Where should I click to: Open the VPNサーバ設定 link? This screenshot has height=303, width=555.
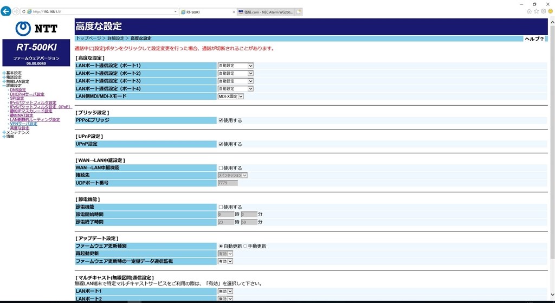pos(24,124)
